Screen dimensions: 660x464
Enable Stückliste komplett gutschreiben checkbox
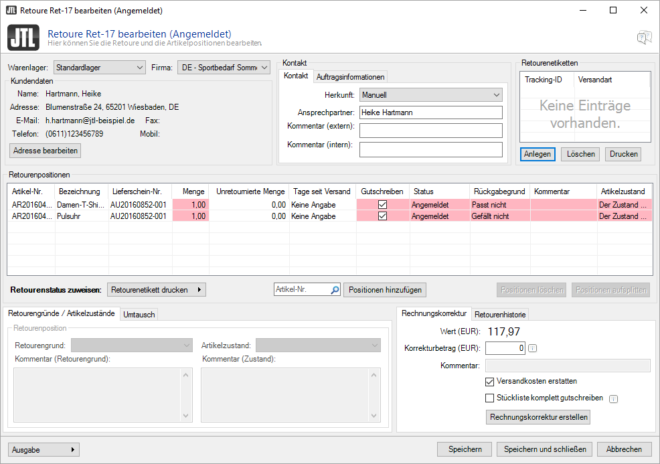(490, 398)
